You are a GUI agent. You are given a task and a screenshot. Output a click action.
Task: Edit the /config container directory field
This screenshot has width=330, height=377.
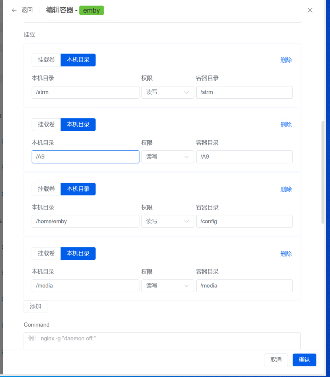coord(244,221)
